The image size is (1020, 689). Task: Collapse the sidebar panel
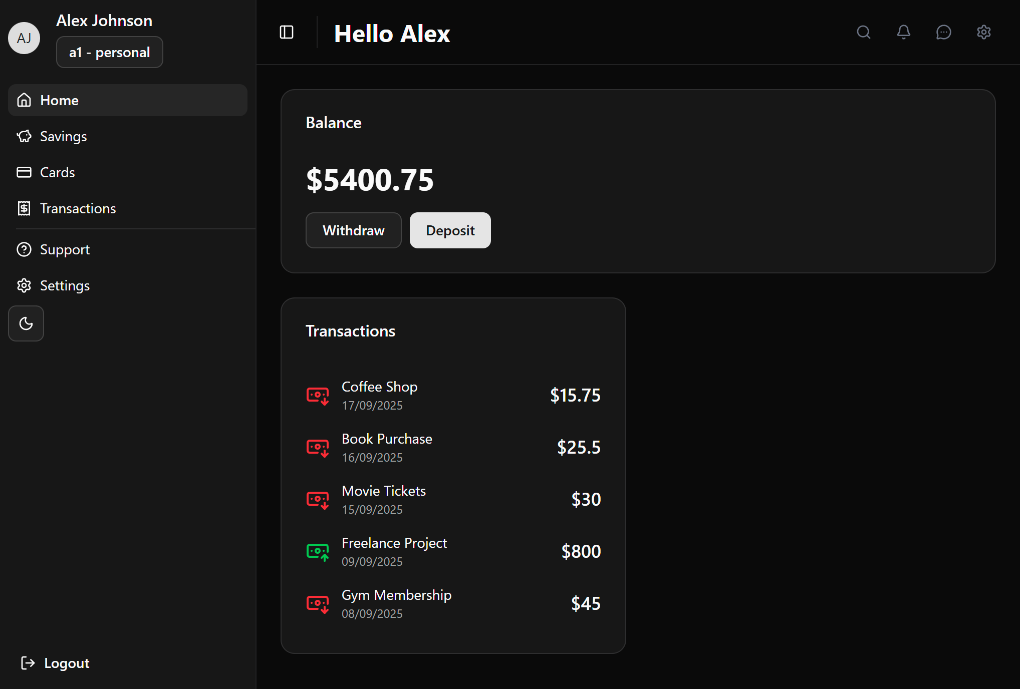point(287,33)
